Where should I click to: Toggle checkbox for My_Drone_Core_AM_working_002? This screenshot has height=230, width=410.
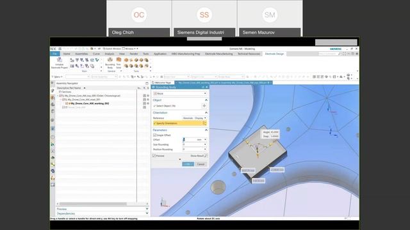(x=67, y=103)
